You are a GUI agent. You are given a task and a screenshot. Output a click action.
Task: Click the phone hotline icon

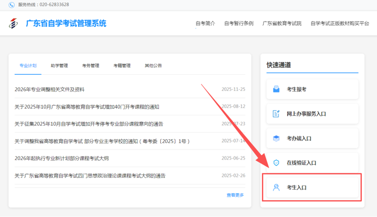pos(12,5)
